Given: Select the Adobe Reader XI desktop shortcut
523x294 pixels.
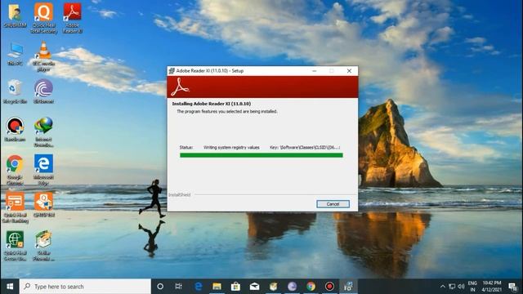Looking at the screenshot, I should pyautogui.click(x=73, y=18).
